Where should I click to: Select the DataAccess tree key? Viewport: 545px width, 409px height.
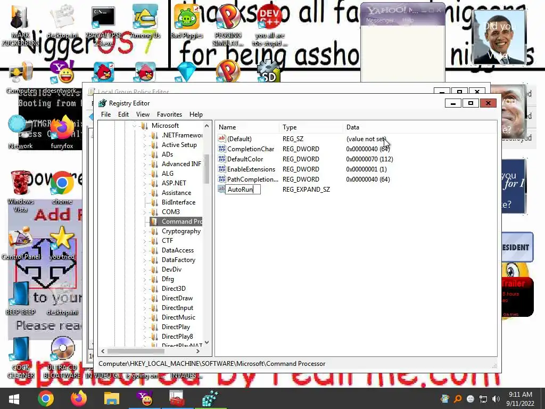click(x=177, y=250)
